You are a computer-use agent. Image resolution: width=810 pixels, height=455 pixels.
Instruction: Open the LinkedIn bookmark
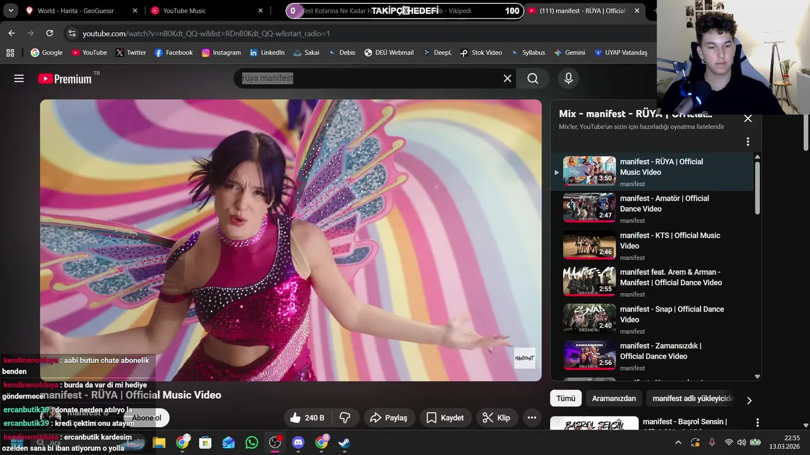point(267,52)
